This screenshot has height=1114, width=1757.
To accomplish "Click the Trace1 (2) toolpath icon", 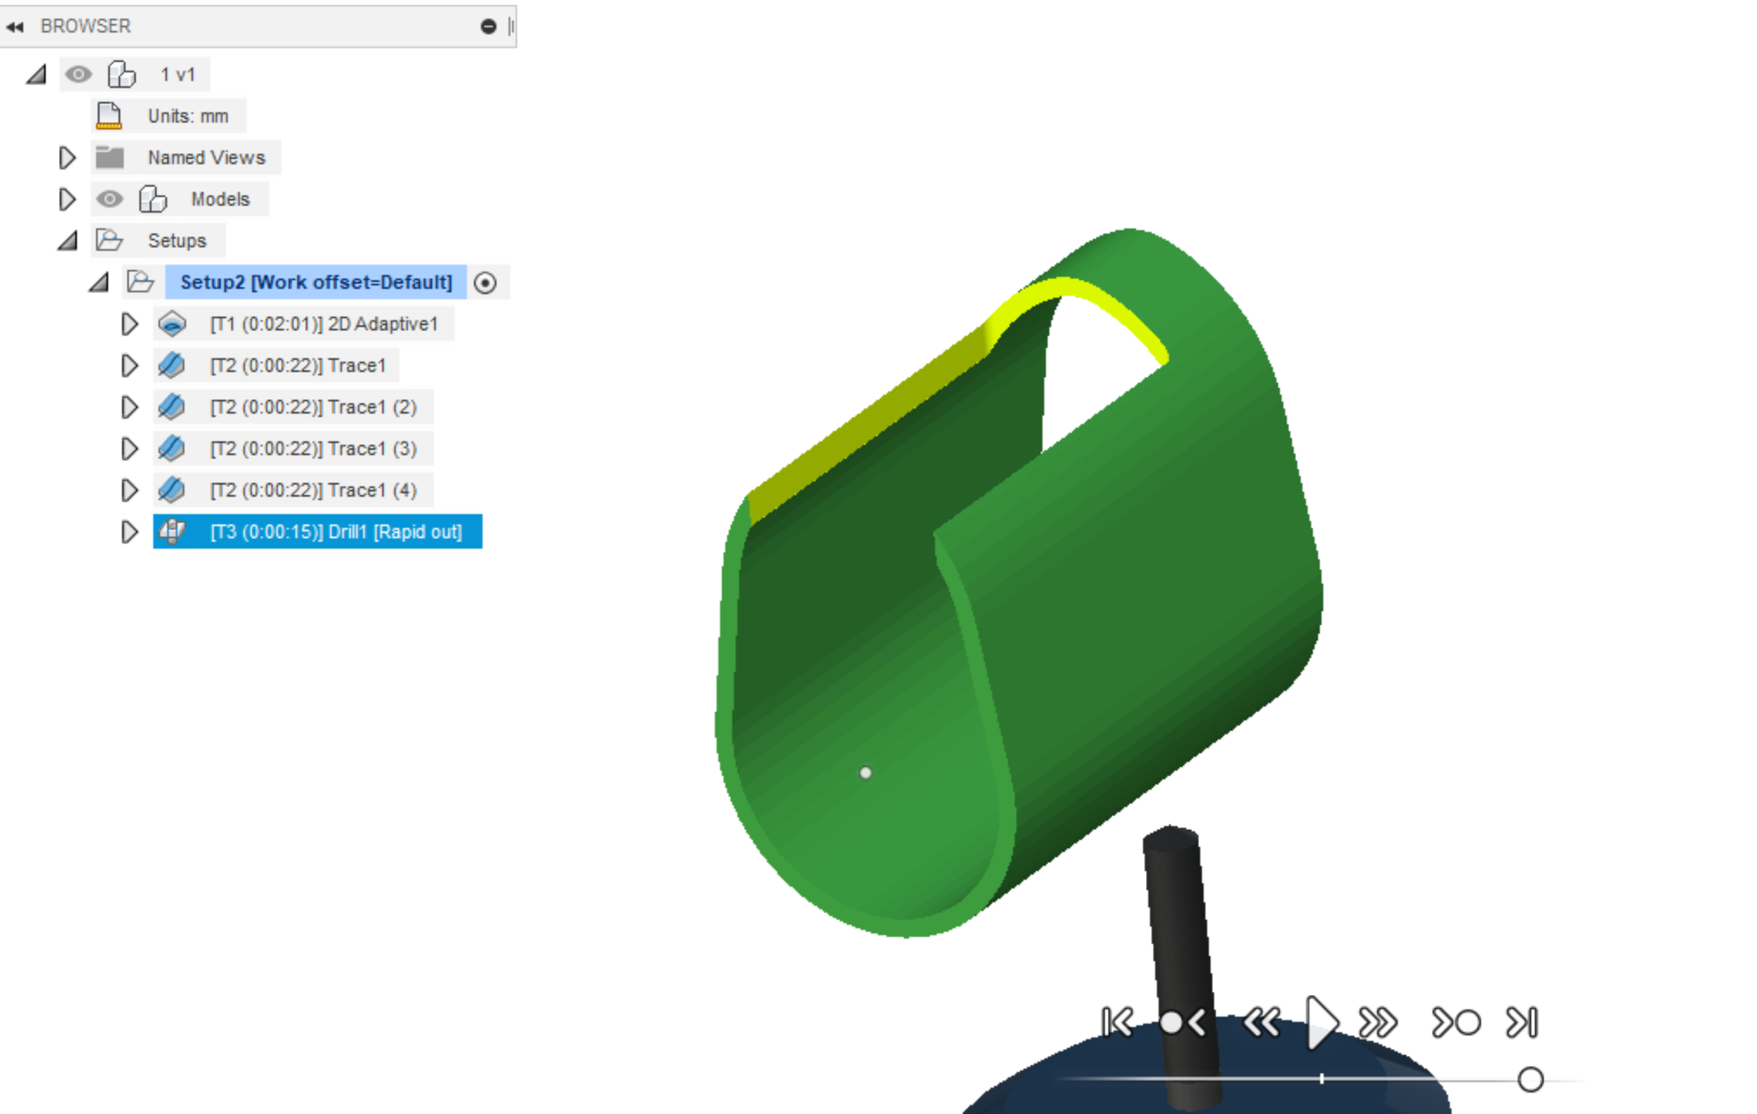I will pyautogui.click(x=171, y=407).
